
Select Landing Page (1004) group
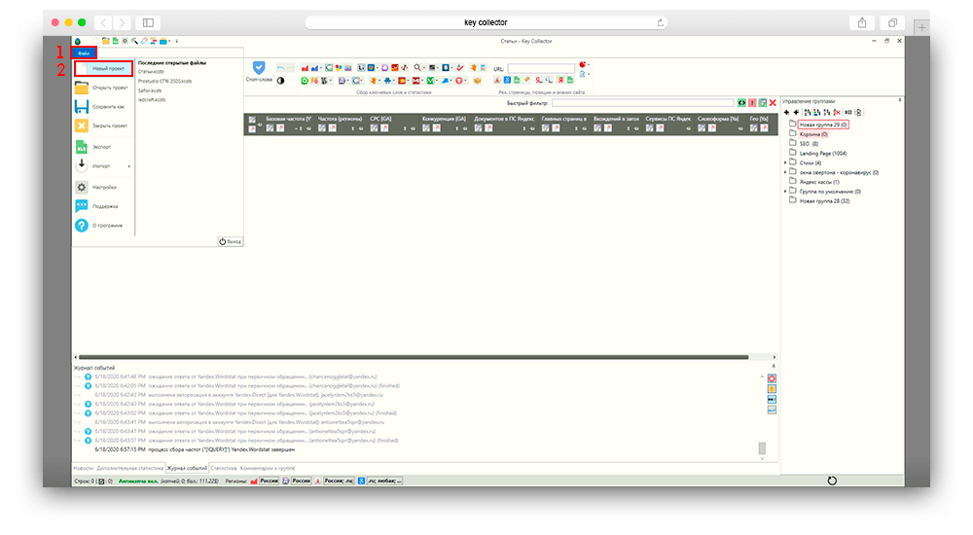point(823,154)
